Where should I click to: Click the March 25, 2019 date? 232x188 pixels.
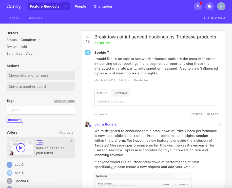pyautogui.click(x=105, y=80)
